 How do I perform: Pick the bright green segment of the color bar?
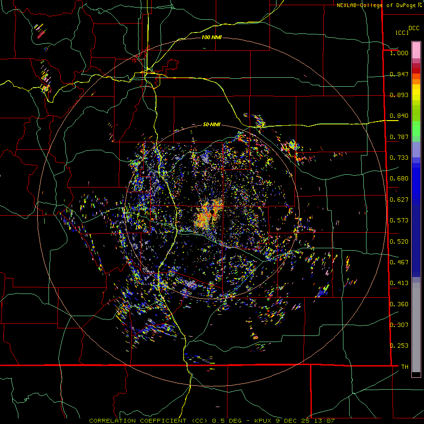pos(416,129)
